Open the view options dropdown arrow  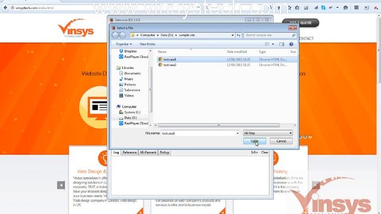click(x=273, y=44)
